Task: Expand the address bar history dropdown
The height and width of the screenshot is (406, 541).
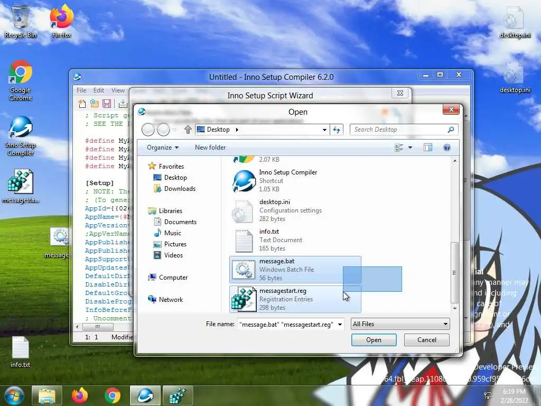Action: click(324, 130)
